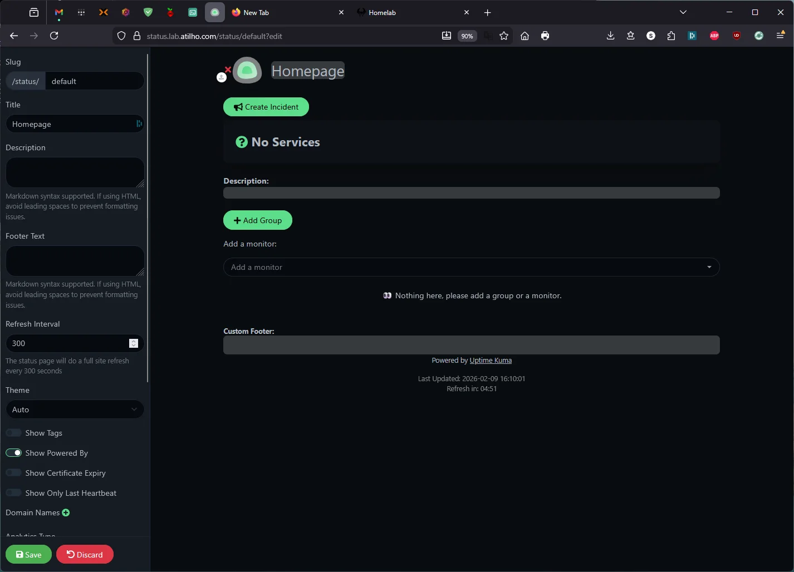Image resolution: width=794 pixels, height=572 pixels.
Task: Click the Uptime Kuma logo above the title
Action: tap(247, 70)
